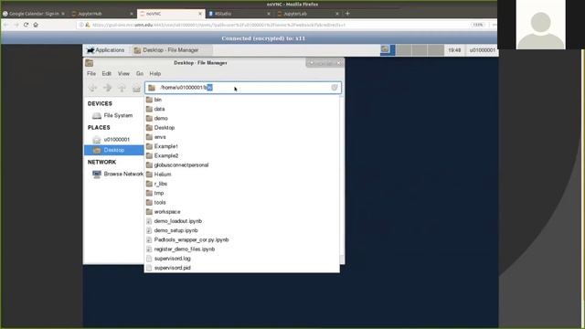Choose the tools folder suggestion
Viewport: 585px width, 329px height.
pyautogui.click(x=241, y=202)
